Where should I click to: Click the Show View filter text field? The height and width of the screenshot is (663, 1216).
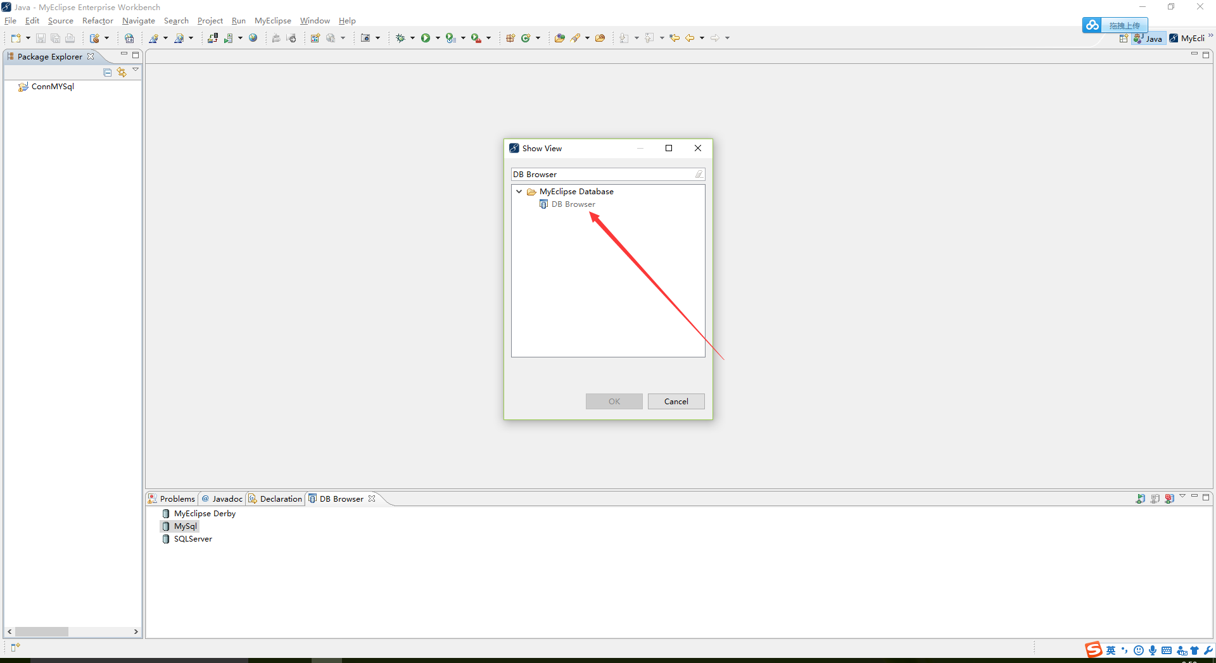click(x=608, y=174)
